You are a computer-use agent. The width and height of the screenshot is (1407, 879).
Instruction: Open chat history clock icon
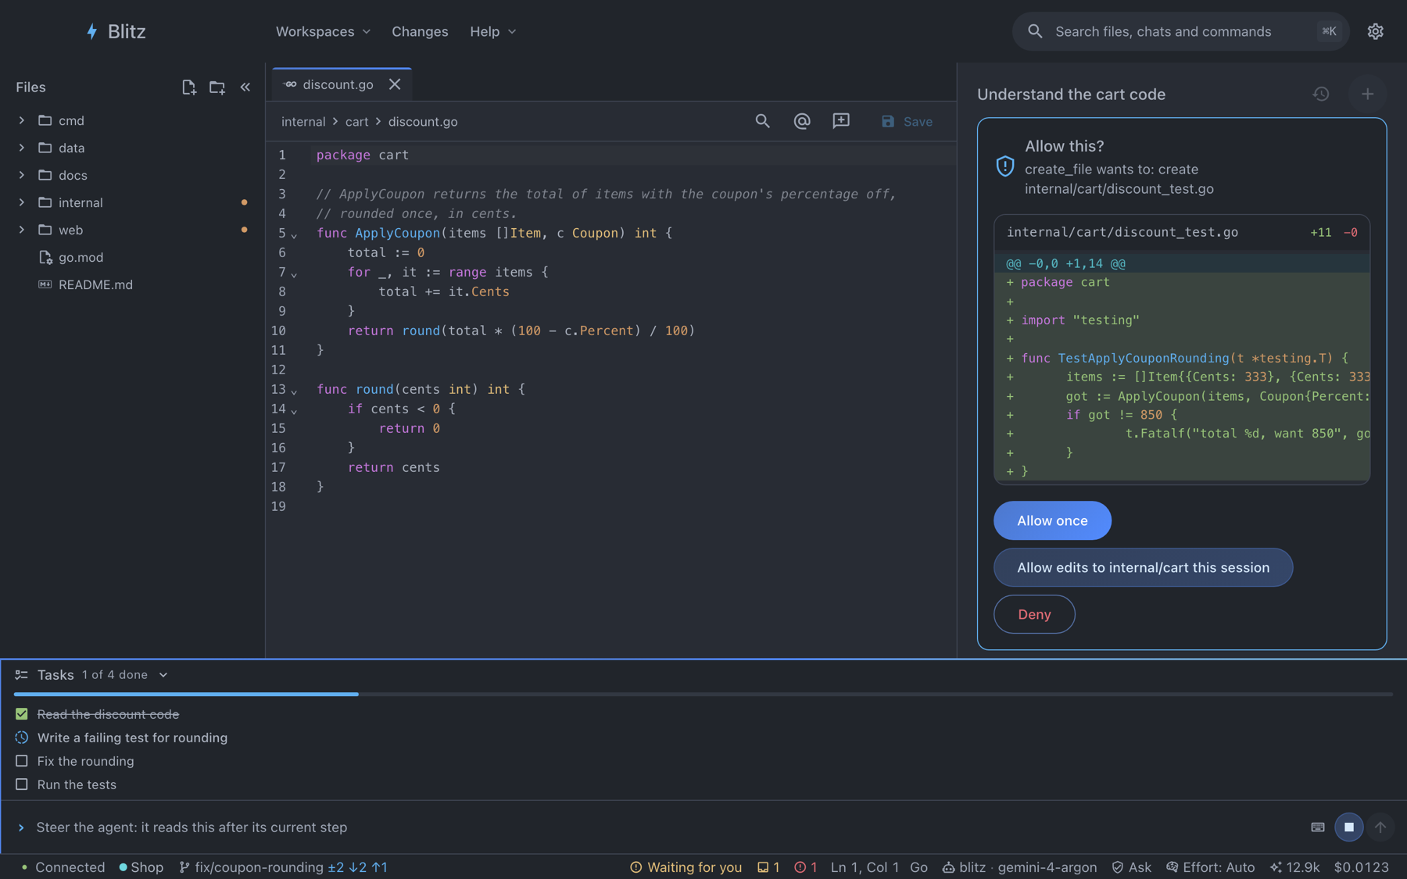click(1321, 94)
